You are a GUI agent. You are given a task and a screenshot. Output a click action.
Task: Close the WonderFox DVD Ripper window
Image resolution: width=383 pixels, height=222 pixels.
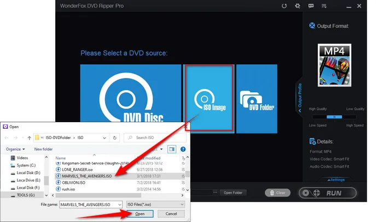coord(359,6)
